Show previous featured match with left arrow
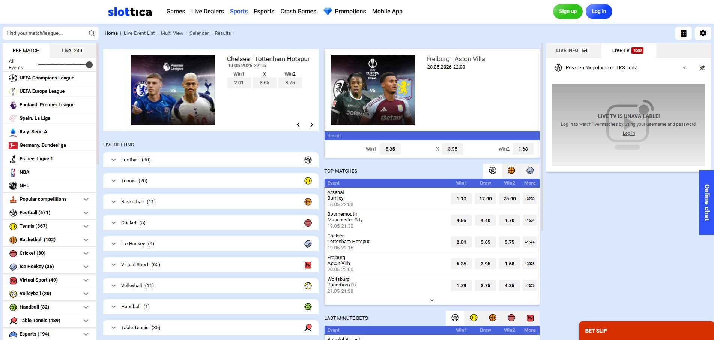The width and height of the screenshot is (714, 340). [x=298, y=125]
